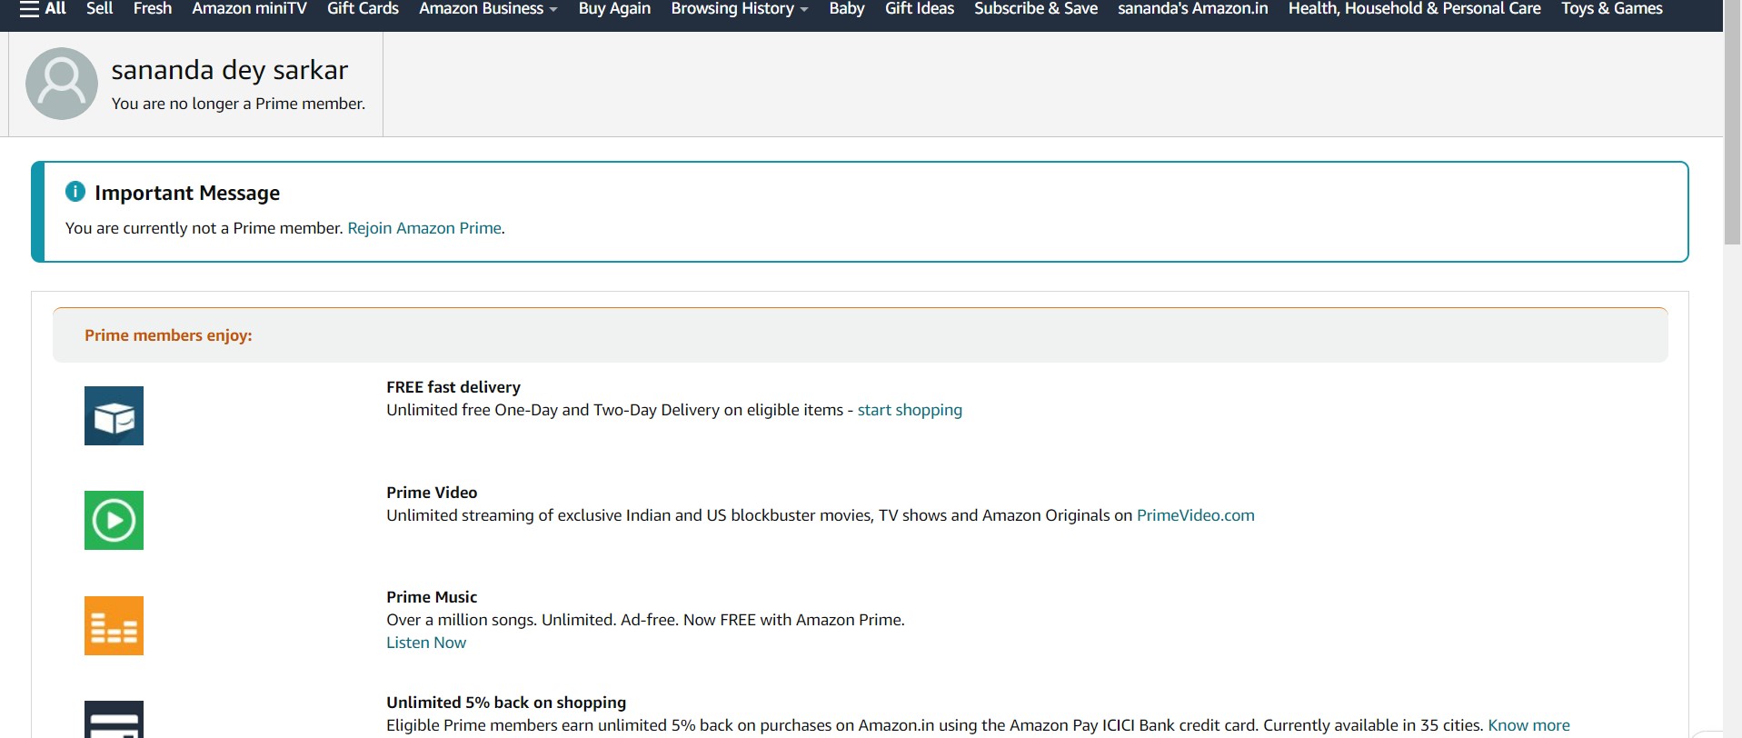Select Buy Again in the nav bar
This screenshot has height=738, width=1742.
point(614,9)
